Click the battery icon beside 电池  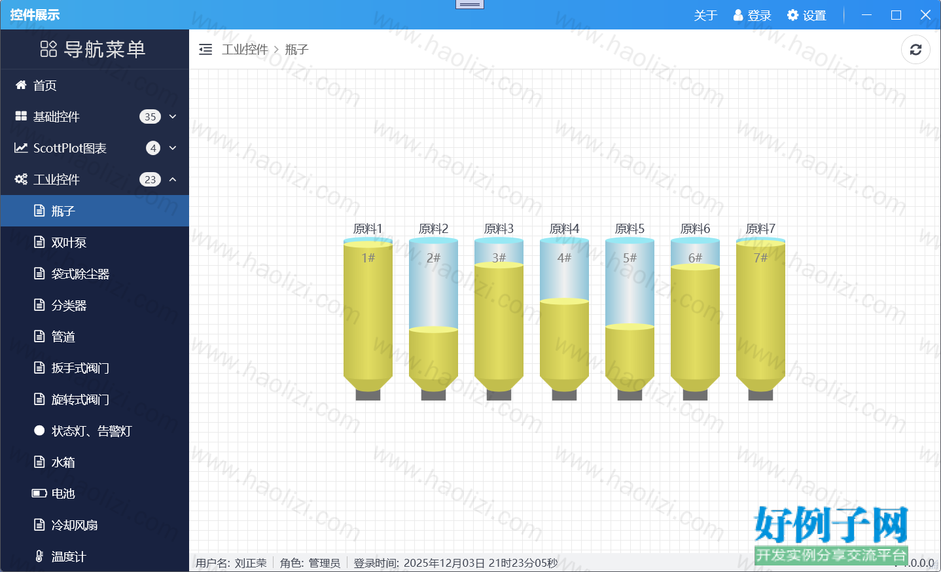39,493
